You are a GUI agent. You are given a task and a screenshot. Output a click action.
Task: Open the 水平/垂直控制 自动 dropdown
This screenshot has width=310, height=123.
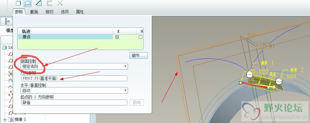74,90
